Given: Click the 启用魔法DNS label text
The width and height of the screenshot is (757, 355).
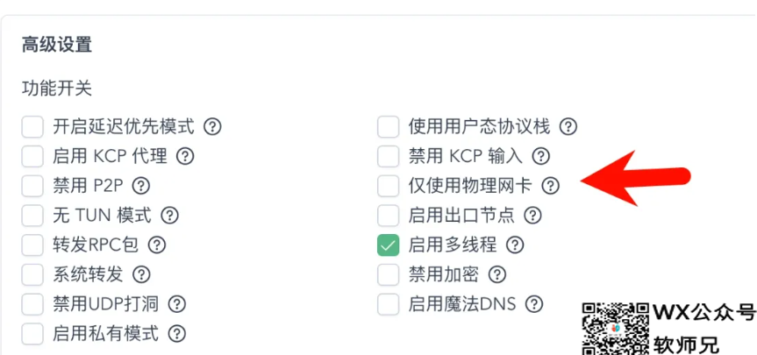Looking at the screenshot, I should coord(462,304).
